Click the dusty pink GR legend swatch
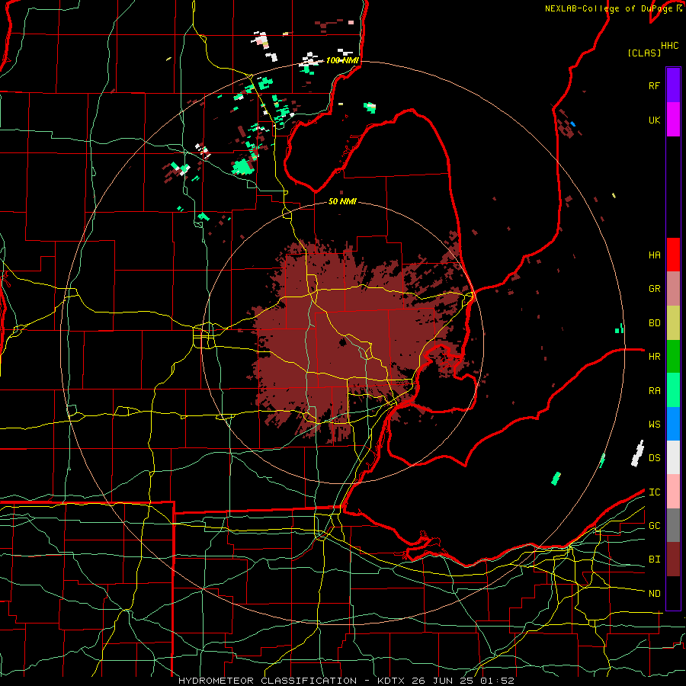Image resolution: width=686 pixels, height=686 pixels. point(673,289)
